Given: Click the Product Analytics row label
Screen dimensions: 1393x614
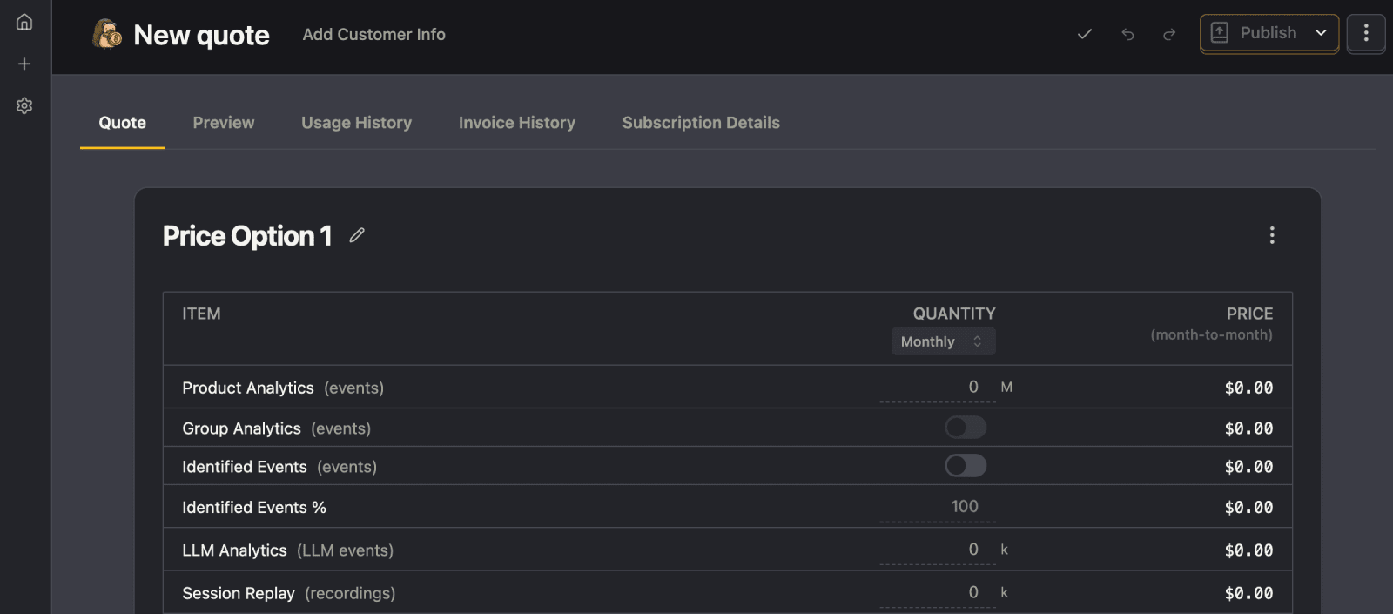Looking at the screenshot, I should (248, 388).
